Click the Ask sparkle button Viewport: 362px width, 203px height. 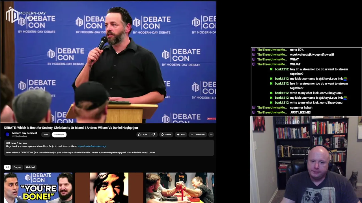pyautogui.click(x=181, y=134)
